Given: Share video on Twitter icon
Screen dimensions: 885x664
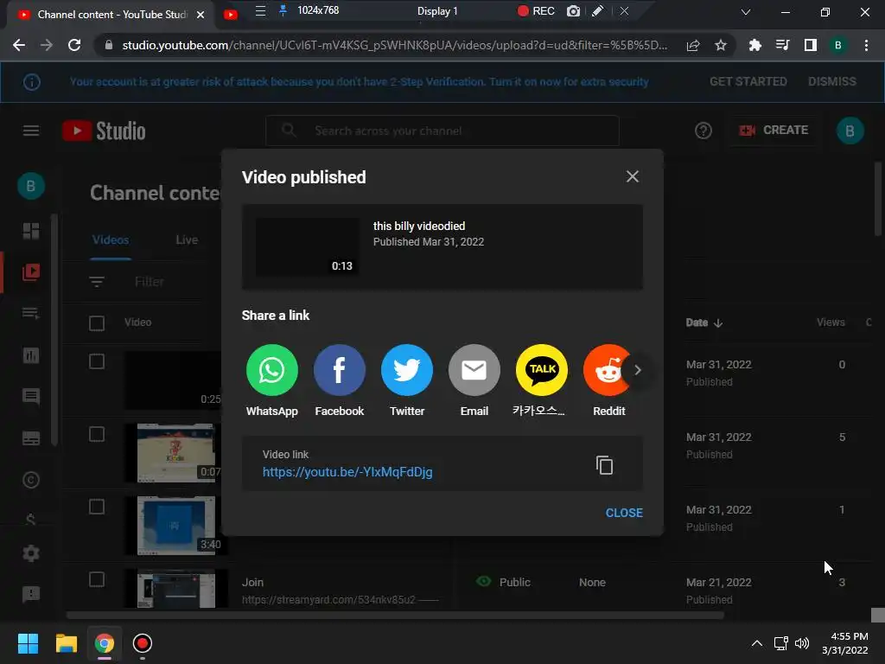Looking at the screenshot, I should [406, 370].
